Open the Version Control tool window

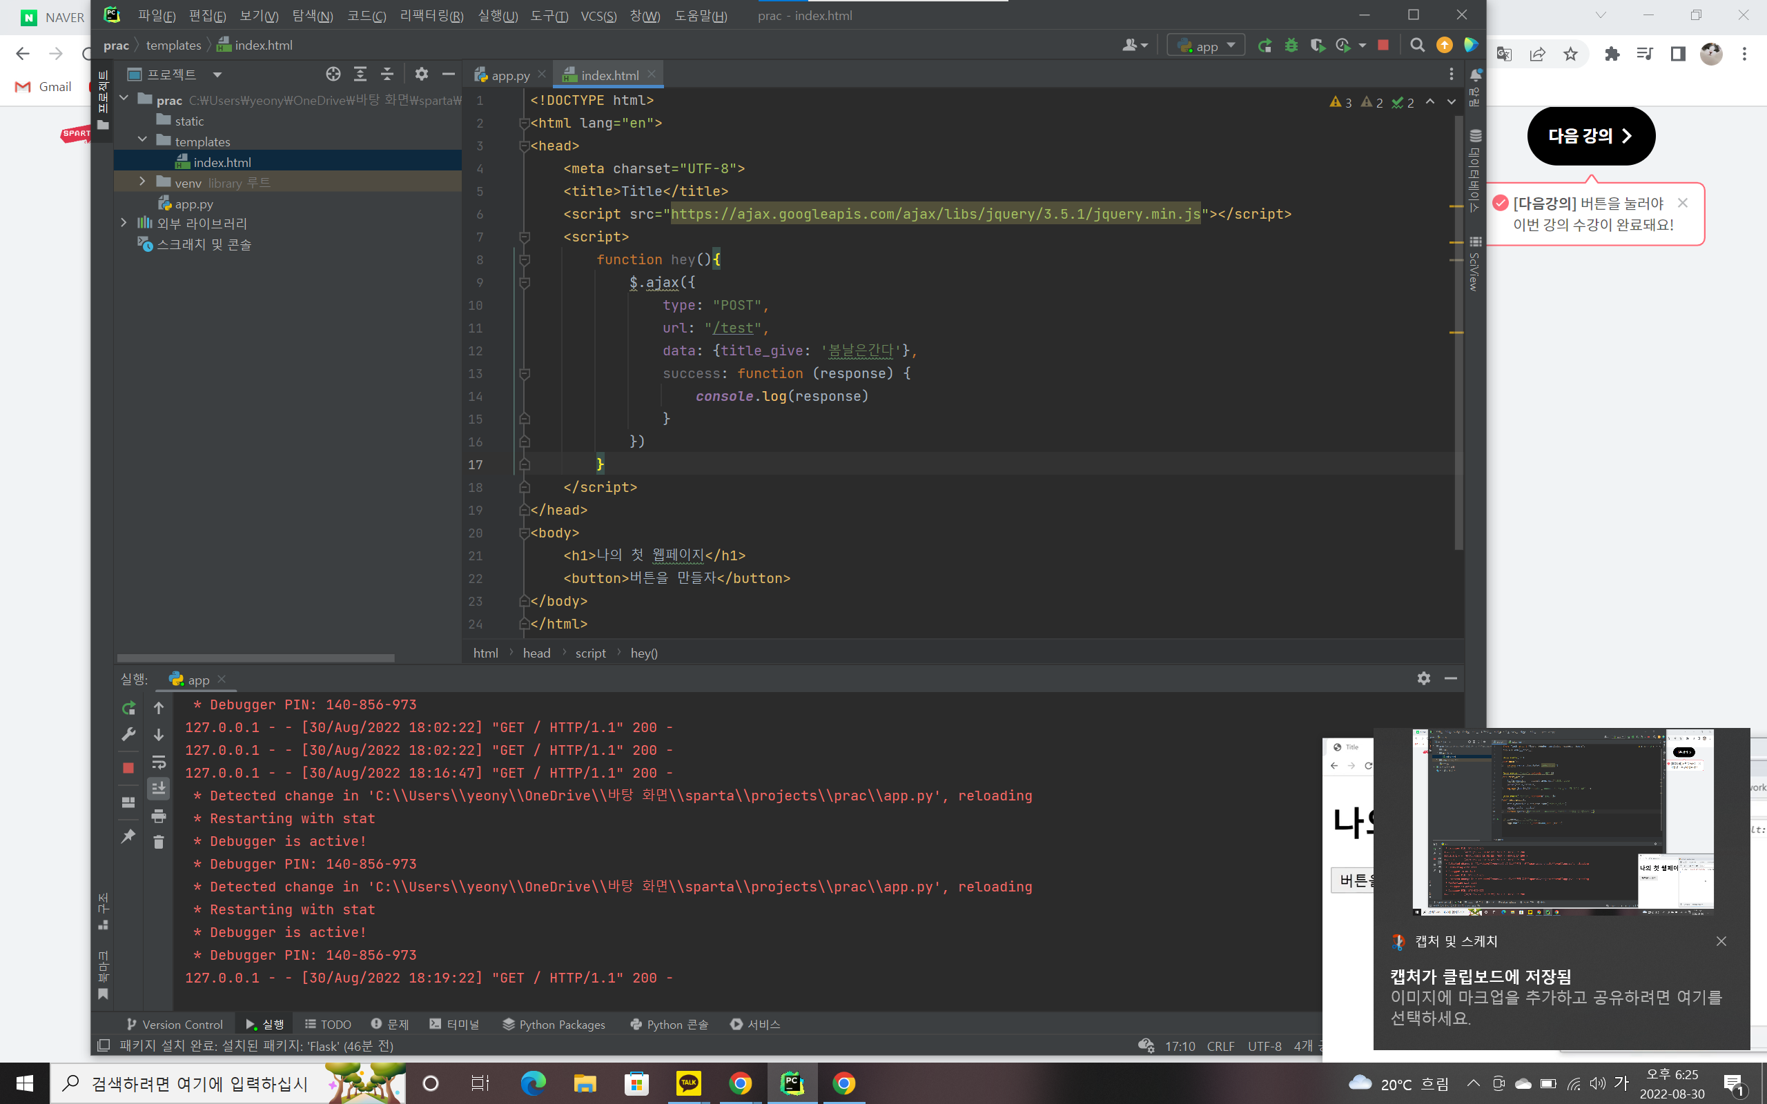[174, 1024]
